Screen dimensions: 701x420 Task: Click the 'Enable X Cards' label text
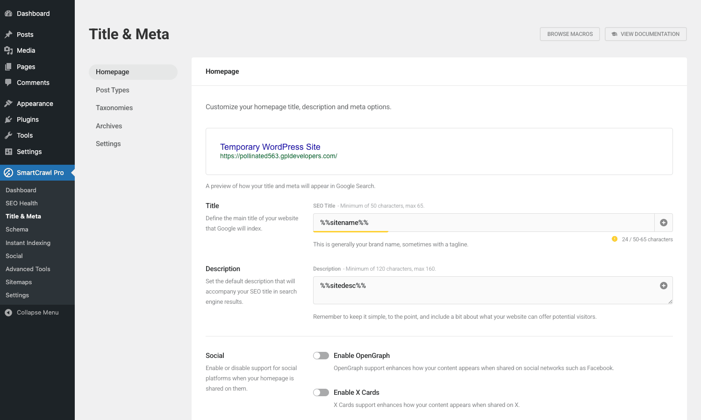(357, 392)
